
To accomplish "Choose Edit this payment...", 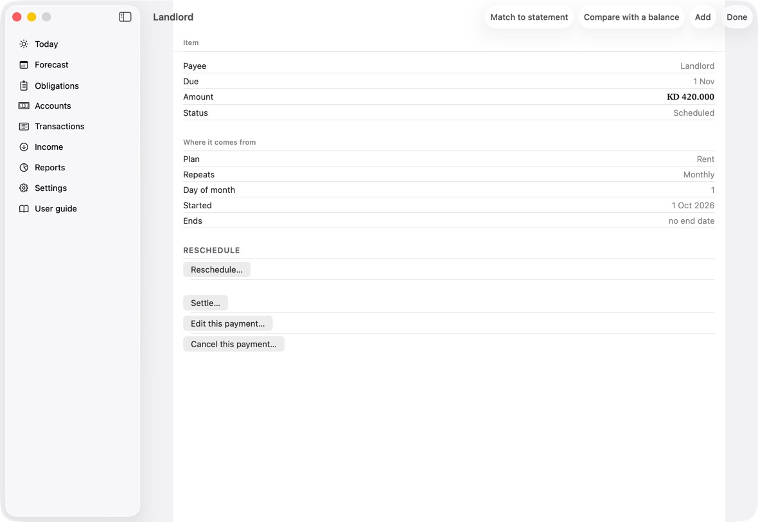I will point(227,323).
